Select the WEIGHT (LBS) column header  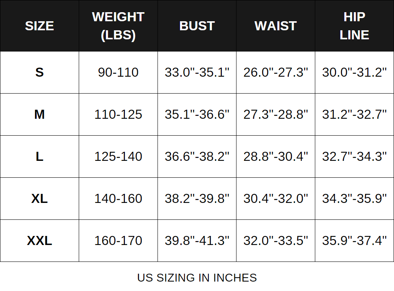(x=118, y=26)
